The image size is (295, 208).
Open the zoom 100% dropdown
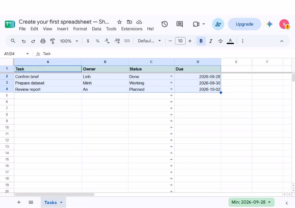69,41
